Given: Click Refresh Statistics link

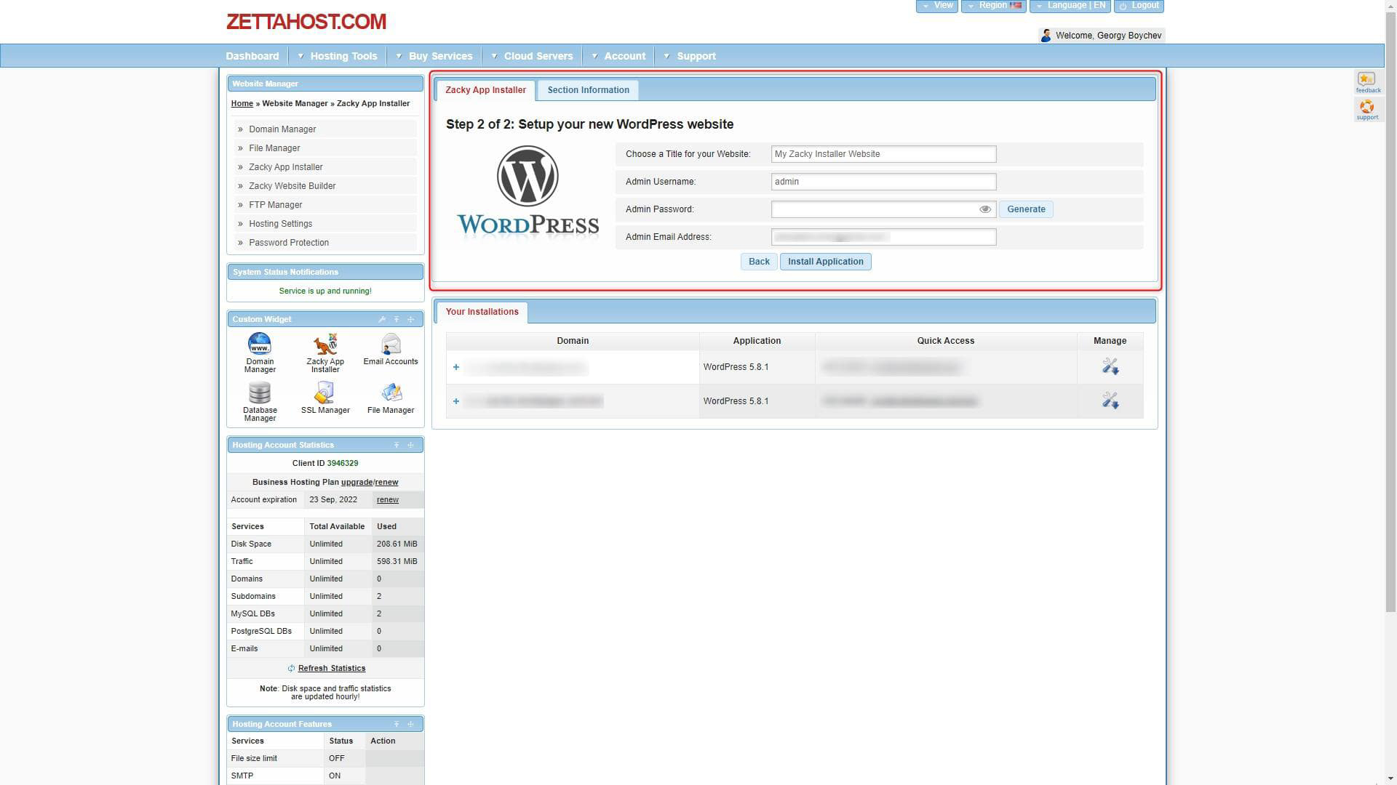Looking at the screenshot, I should pyautogui.click(x=332, y=668).
